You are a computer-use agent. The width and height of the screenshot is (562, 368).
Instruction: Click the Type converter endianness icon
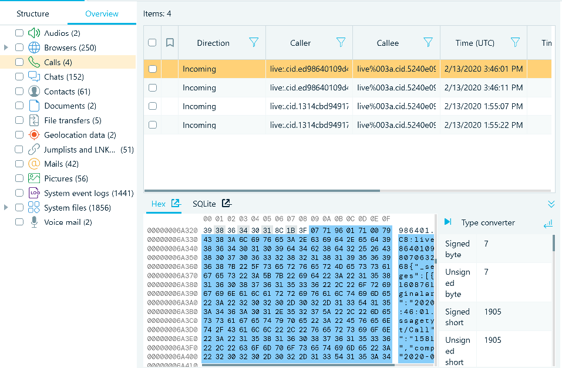click(x=548, y=225)
